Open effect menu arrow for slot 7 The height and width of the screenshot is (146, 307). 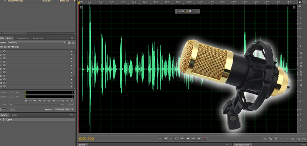71,72
